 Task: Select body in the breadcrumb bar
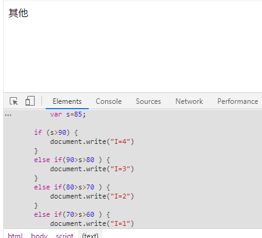pos(39,236)
